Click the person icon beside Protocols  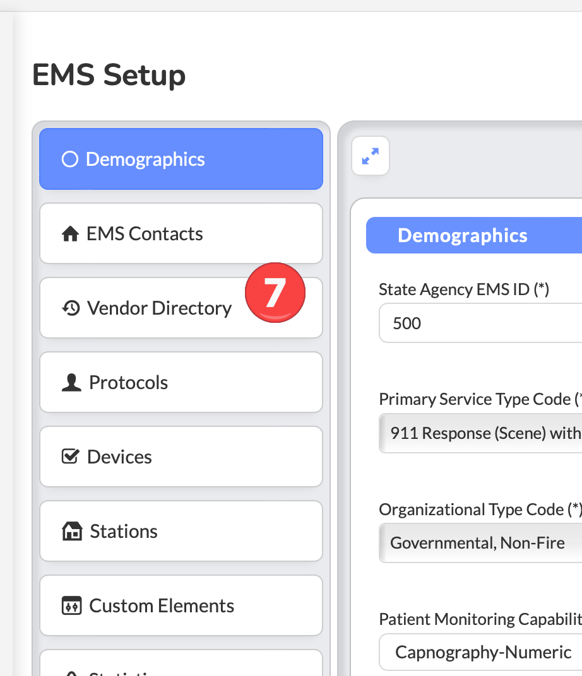pyautogui.click(x=71, y=383)
